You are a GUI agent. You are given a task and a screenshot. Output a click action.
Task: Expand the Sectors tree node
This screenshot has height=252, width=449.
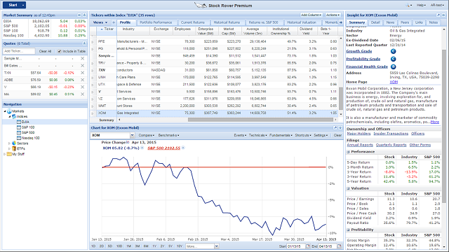click(9, 143)
